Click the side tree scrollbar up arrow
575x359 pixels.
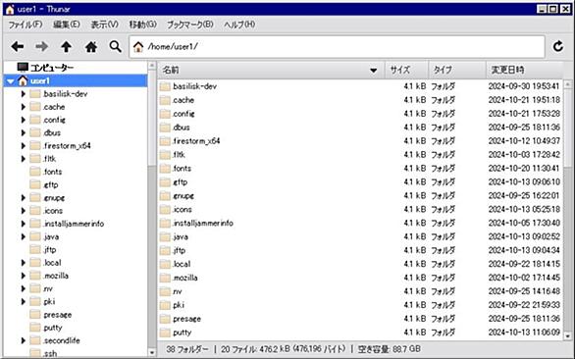coord(152,66)
